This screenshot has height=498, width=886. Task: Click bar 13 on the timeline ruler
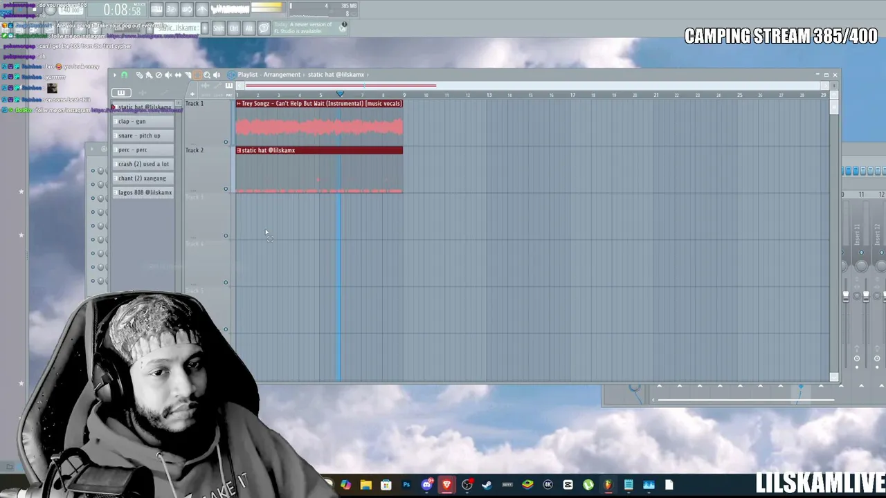coord(489,95)
